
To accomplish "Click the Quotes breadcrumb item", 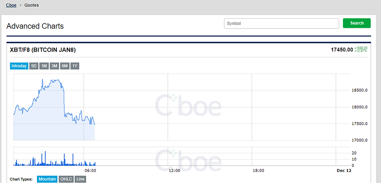I will pyautogui.click(x=31, y=5).
